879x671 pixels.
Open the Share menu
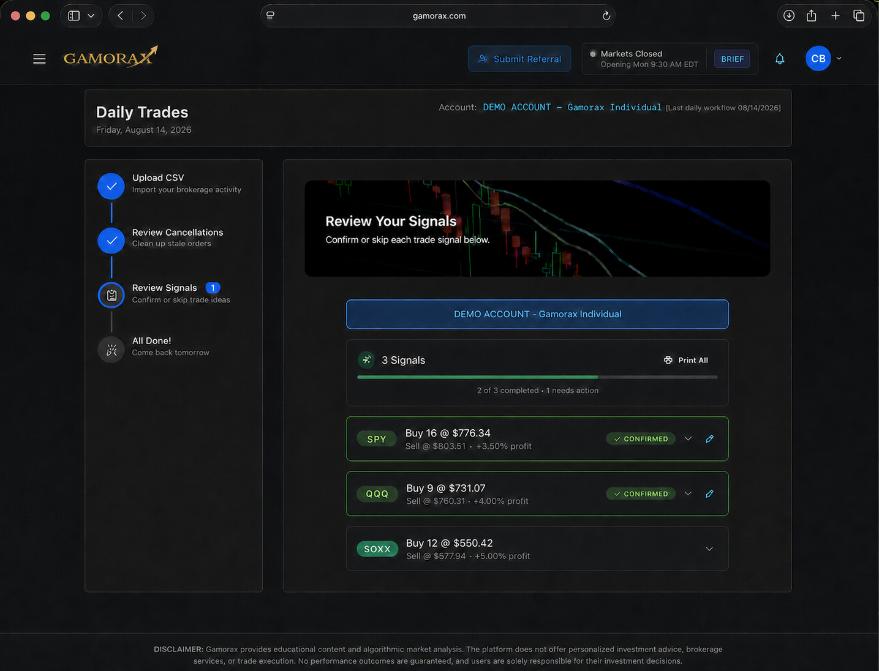812,16
